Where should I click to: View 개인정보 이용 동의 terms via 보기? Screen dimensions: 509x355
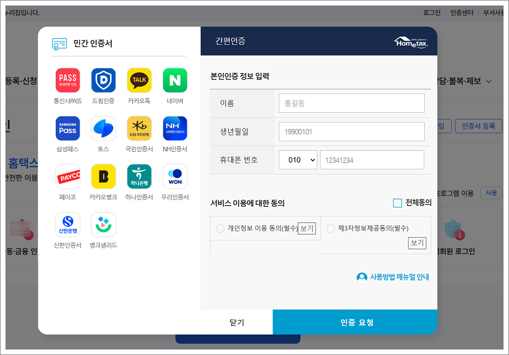tap(306, 228)
